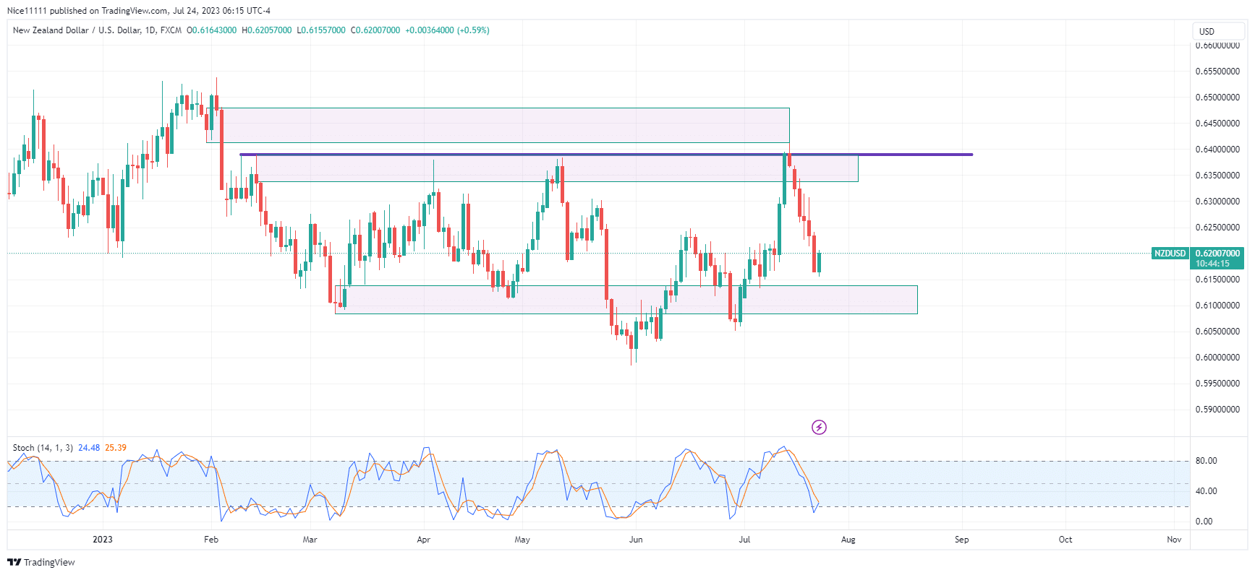Click the close price C0.62007000

point(375,30)
